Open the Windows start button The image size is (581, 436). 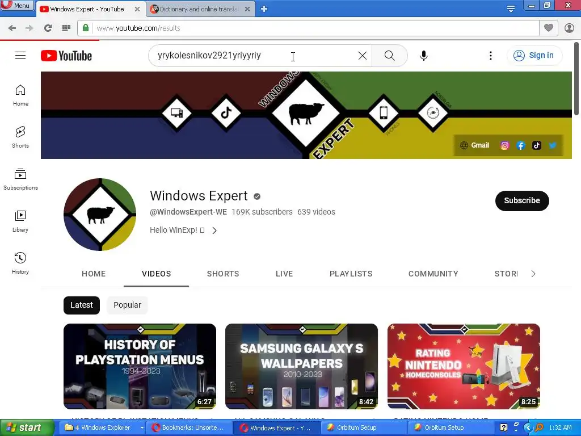pos(27,427)
